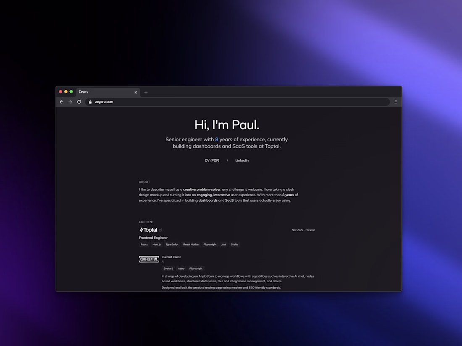Screen dimensions: 462x346
Task: Click the Jest tag
Action: [x=223, y=245]
